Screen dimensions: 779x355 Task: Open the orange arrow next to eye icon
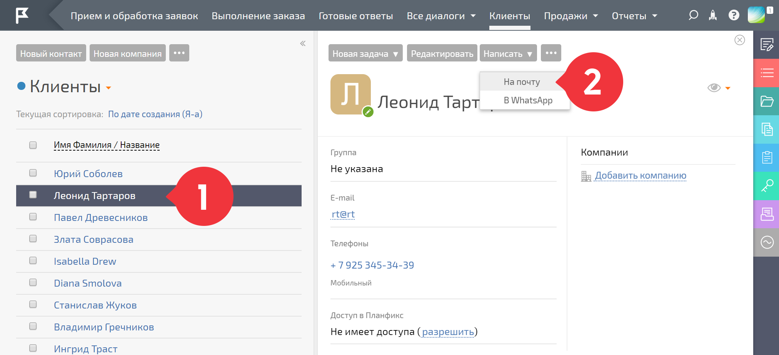728,88
